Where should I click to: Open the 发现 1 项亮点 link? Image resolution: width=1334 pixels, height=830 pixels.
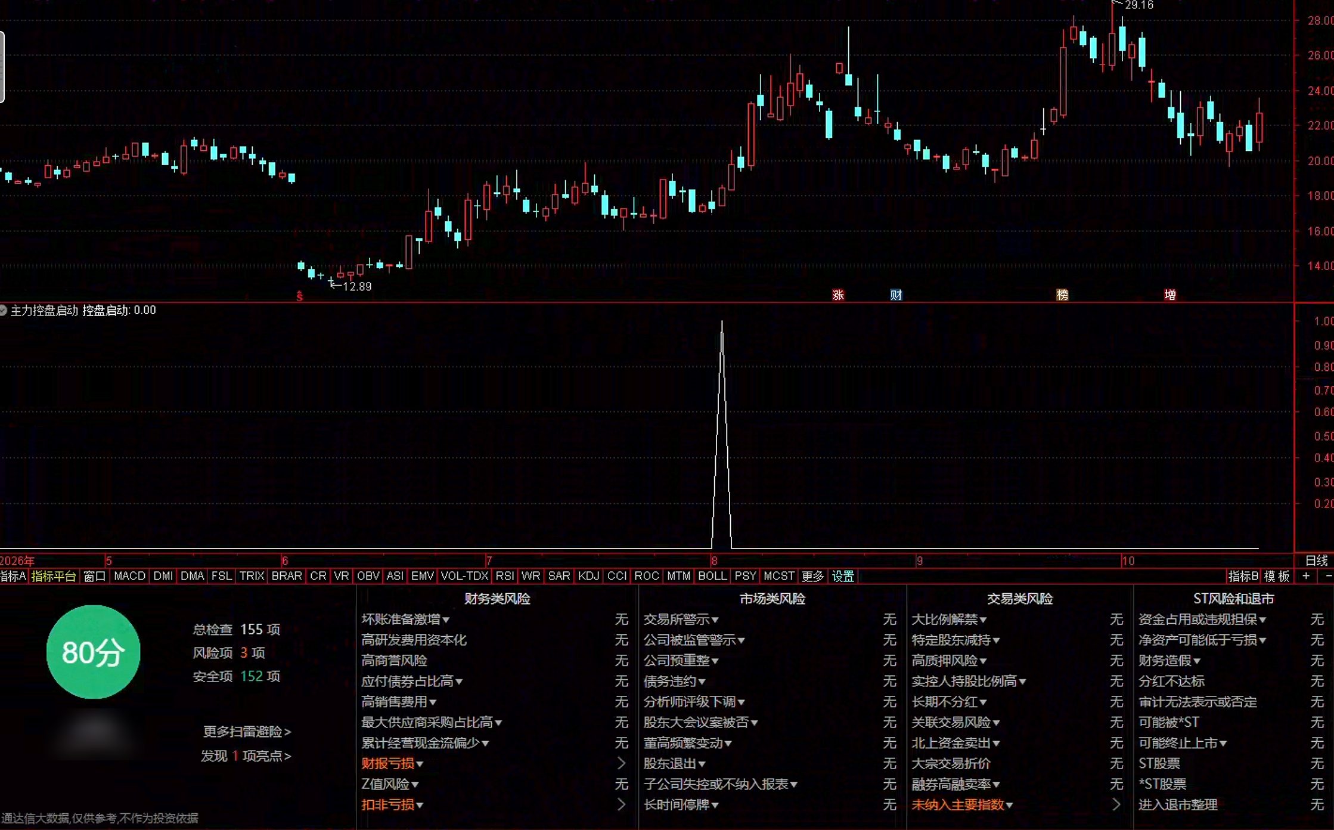coord(246,756)
